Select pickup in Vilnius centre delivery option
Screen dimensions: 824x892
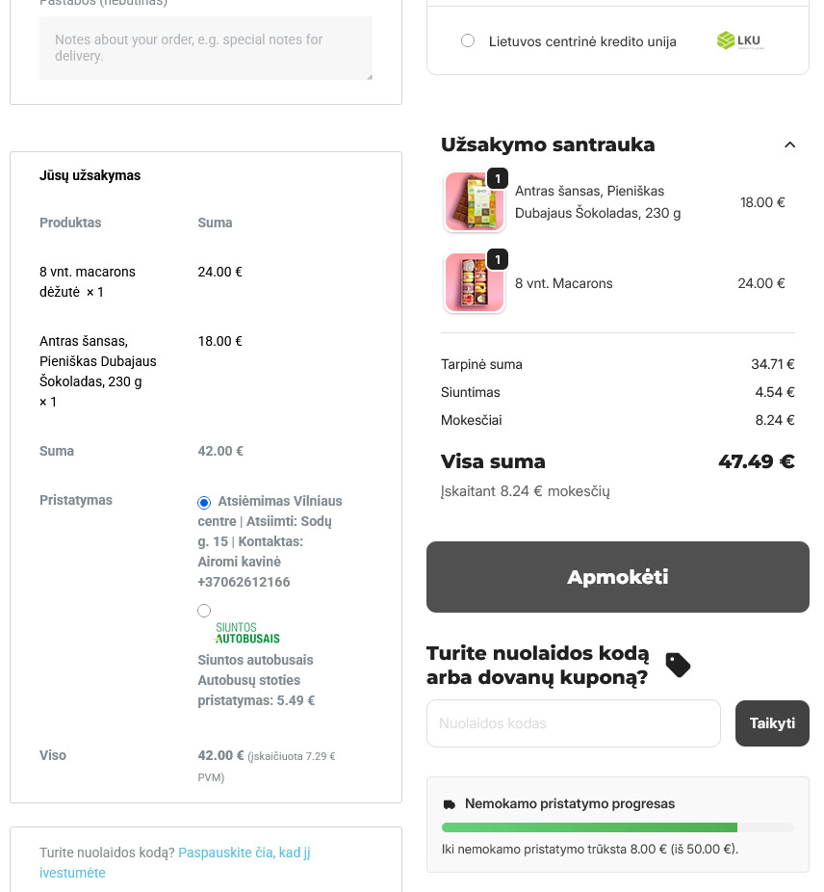[204, 503]
